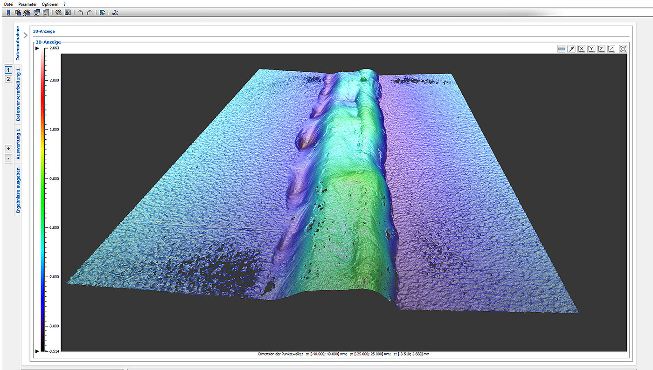
Task: Click the plus button to add step
Action: click(x=8, y=149)
